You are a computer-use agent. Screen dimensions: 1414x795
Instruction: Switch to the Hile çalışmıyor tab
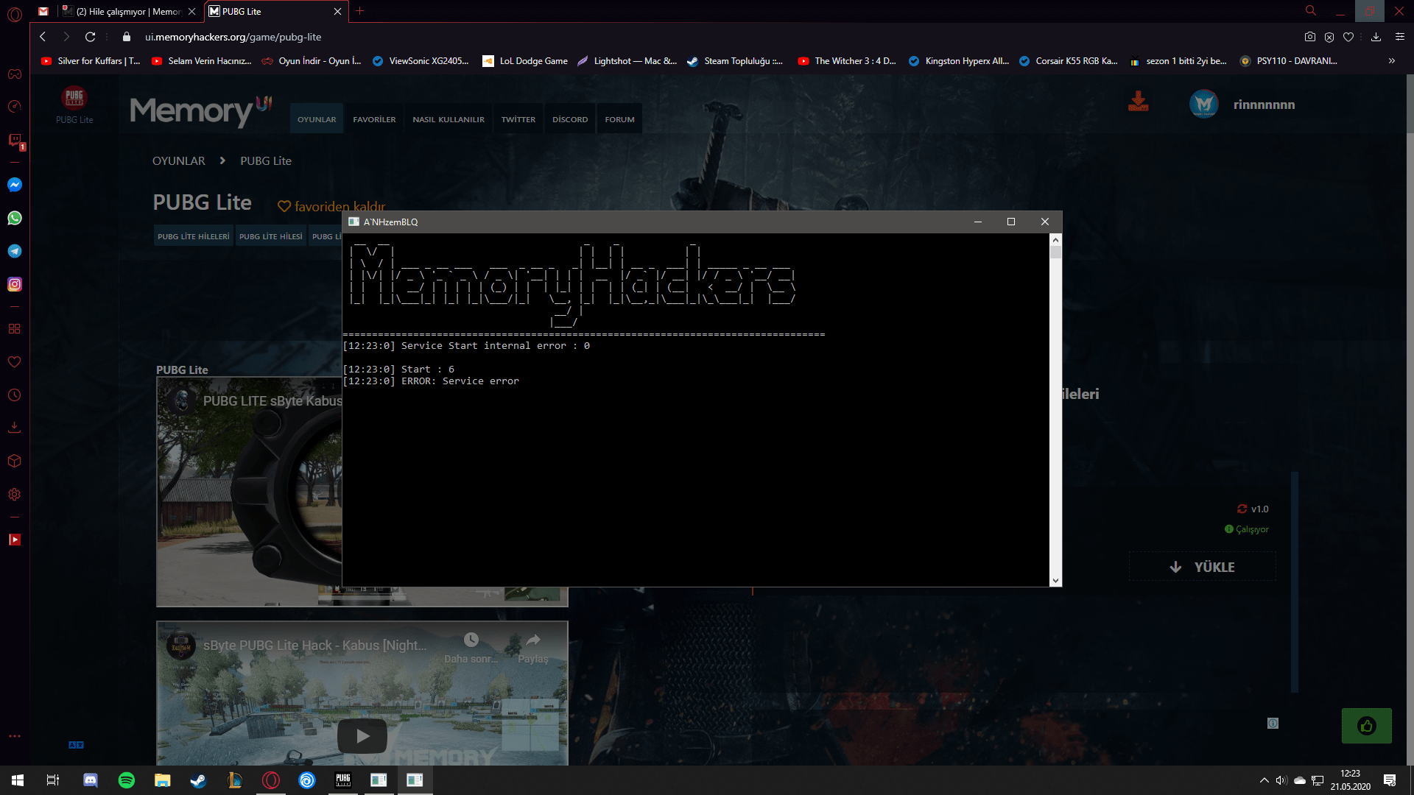[128, 11]
